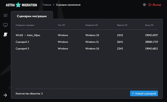The width and height of the screenshot is (167, 102).
Task: Open the Сценарий 2 row
Action: [x=87, y=42]
